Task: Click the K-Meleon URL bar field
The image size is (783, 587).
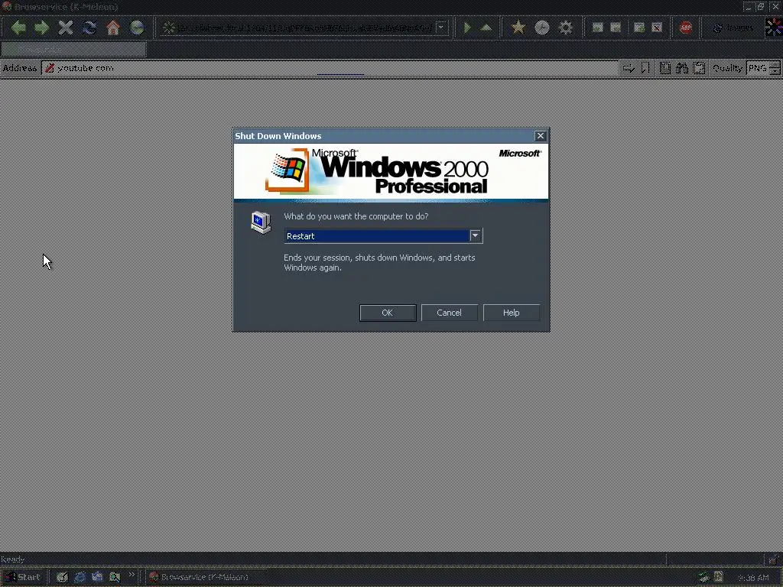Action: (304, 28)
